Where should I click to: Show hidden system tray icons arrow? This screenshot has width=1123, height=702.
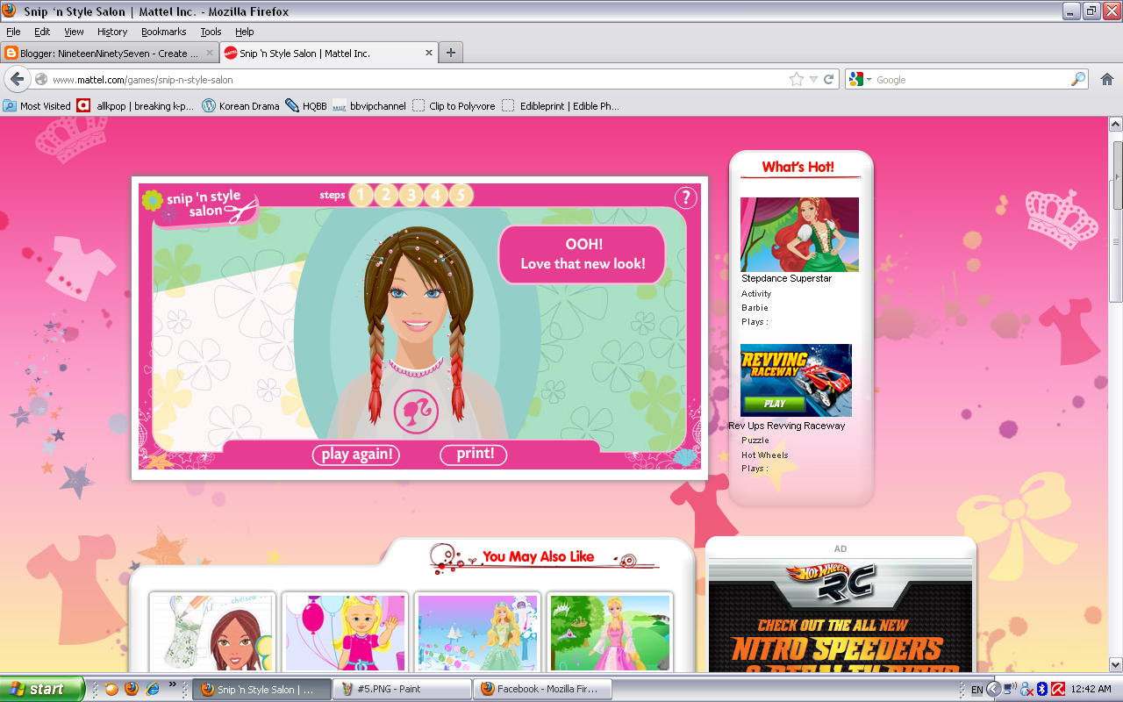(993, 689)
